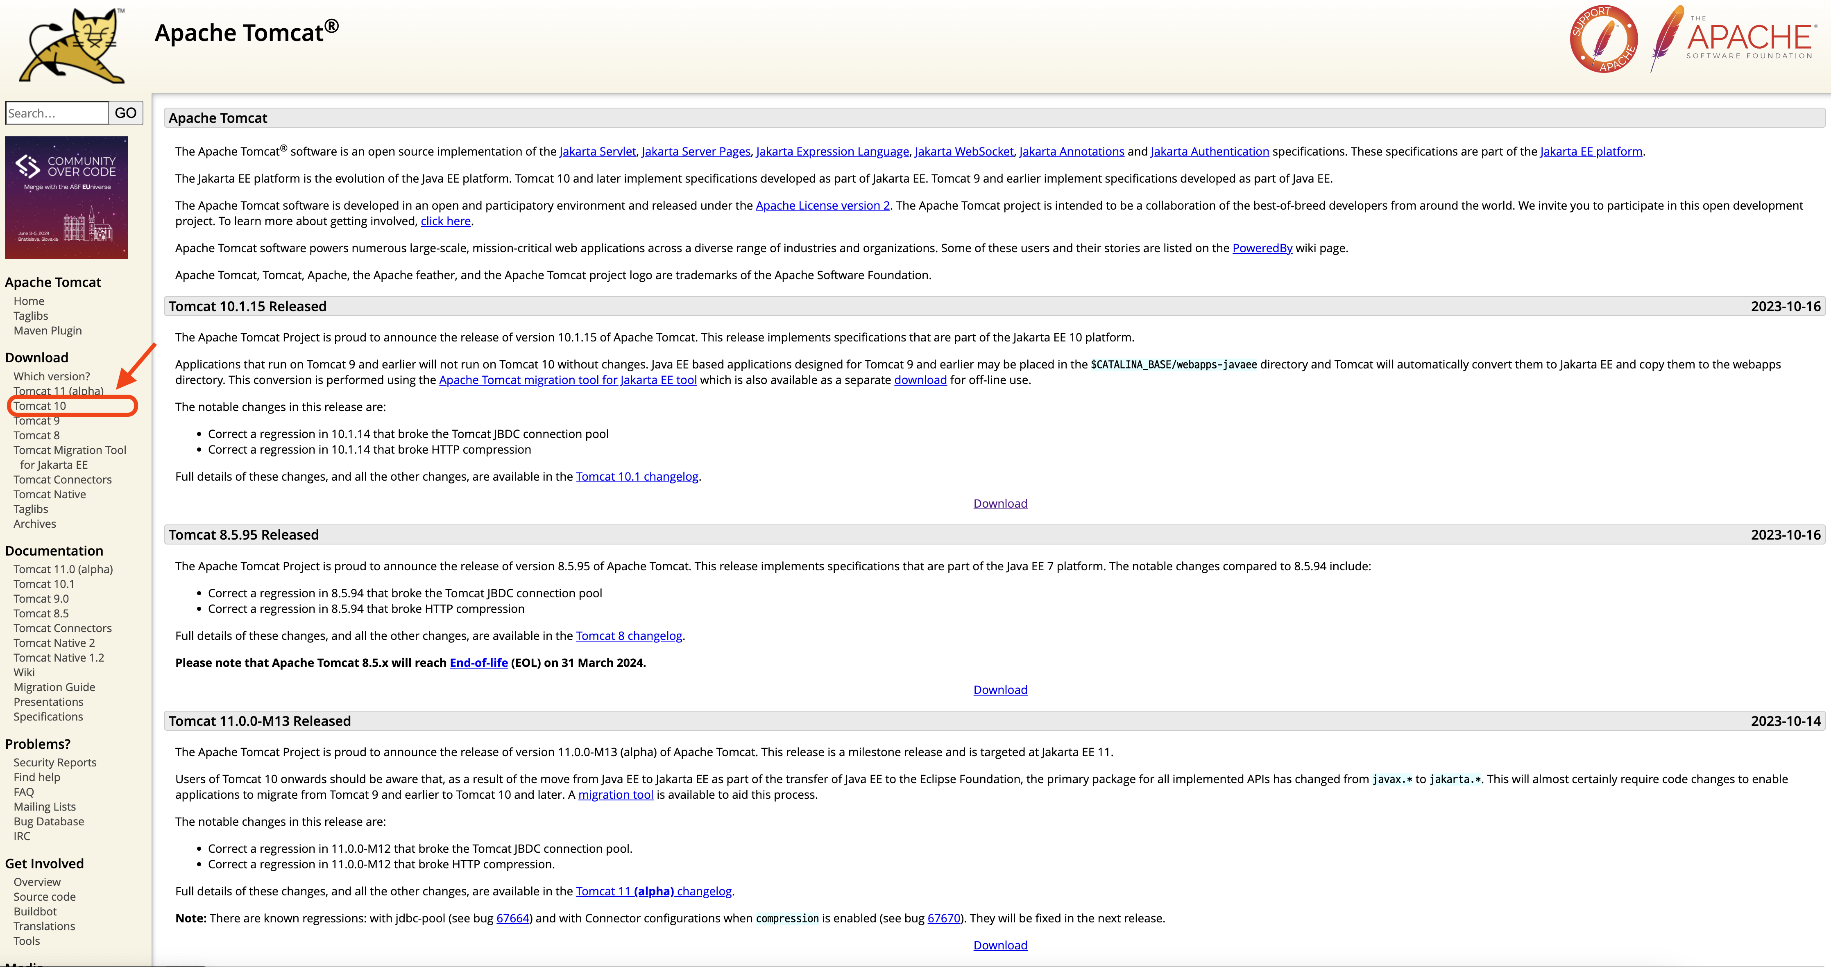Open the Tomcat 10.1 changelog link
The height and width of the screenshot is (967, 1831).
pos(637,477)
